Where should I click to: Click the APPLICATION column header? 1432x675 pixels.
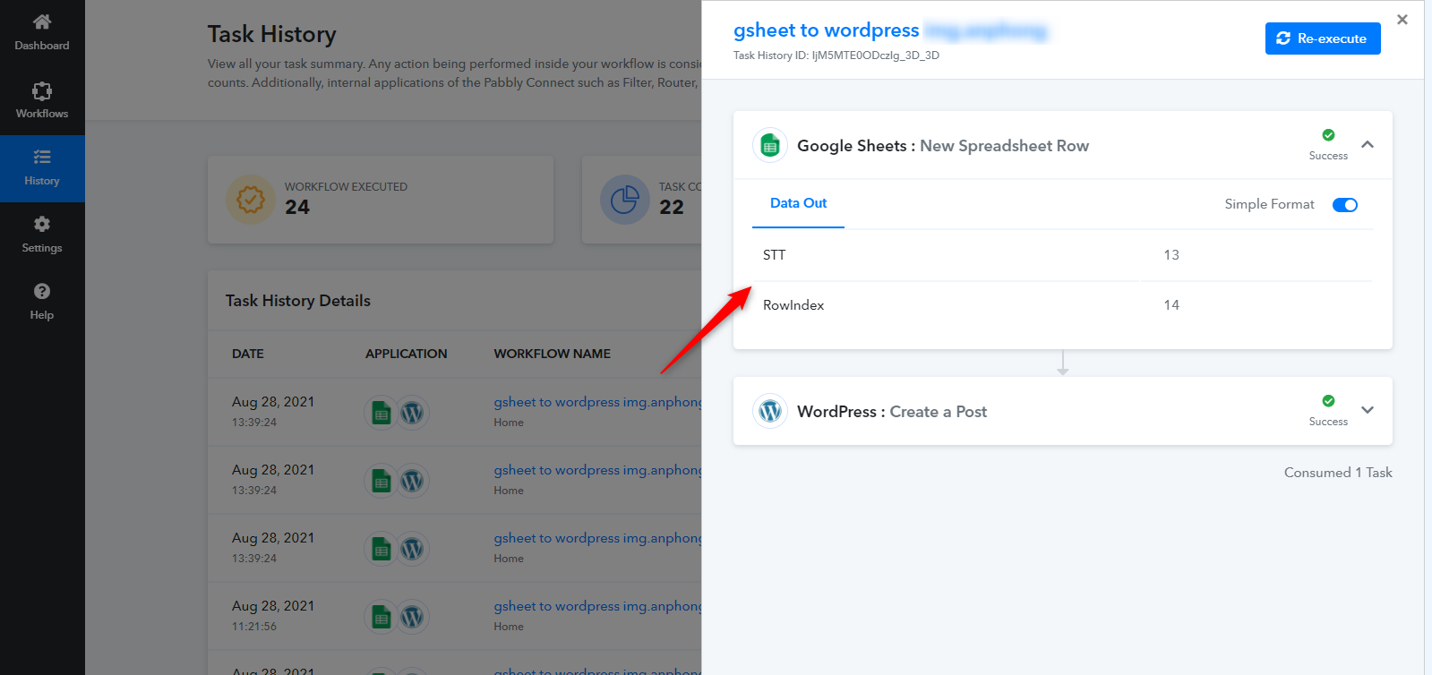click(407, 354)
